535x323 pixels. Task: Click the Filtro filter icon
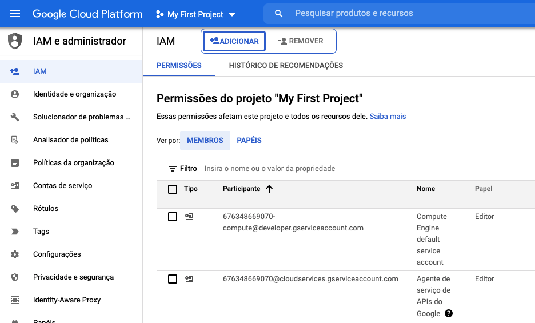pos(172,168)
